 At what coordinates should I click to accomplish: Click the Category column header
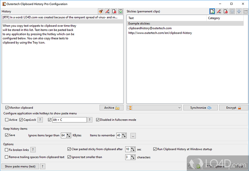(x=225, y=18)
